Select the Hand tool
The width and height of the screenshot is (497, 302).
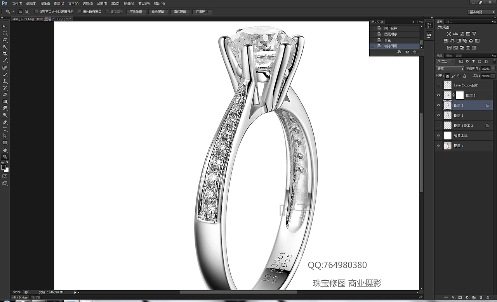pos(5,150)
